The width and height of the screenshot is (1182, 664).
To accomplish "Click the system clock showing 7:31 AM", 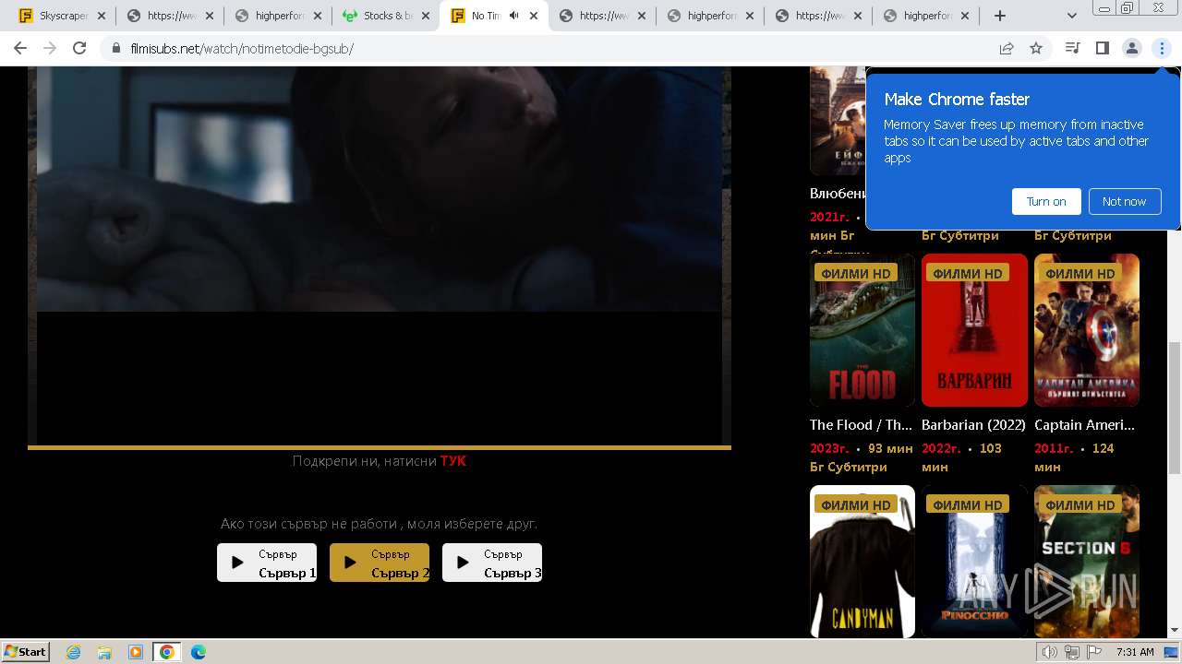I will pyautogui.click(x=1135, y=652).
